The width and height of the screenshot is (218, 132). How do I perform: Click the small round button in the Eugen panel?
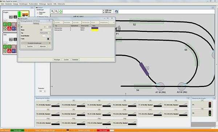(x=5, y=21)
